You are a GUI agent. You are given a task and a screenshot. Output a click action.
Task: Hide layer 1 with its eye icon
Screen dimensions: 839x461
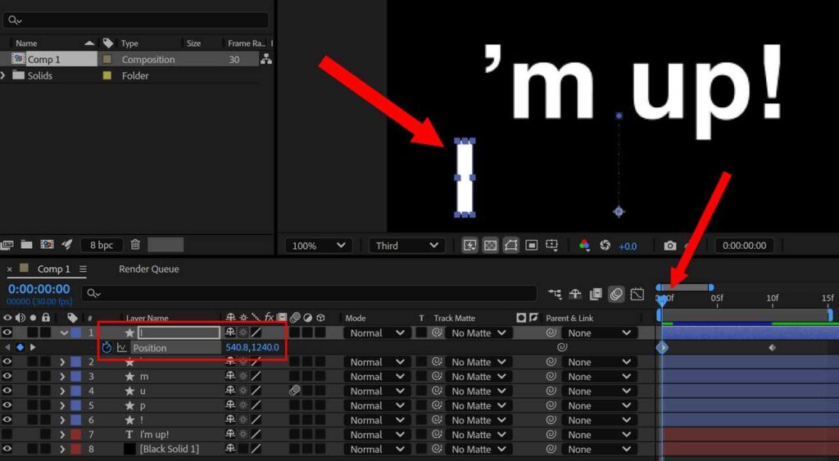(7, 332)
